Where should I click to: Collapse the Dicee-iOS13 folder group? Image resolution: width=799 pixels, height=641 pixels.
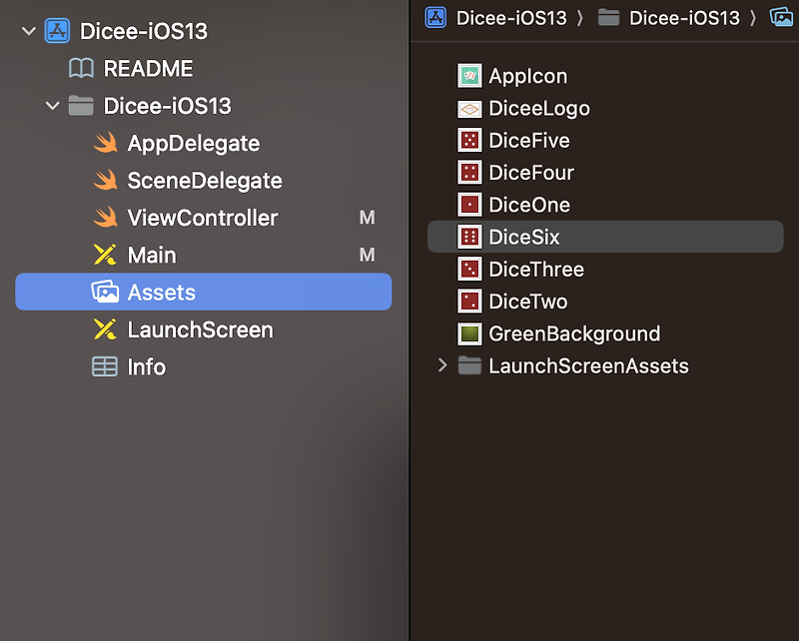click(x=53, y=106)
